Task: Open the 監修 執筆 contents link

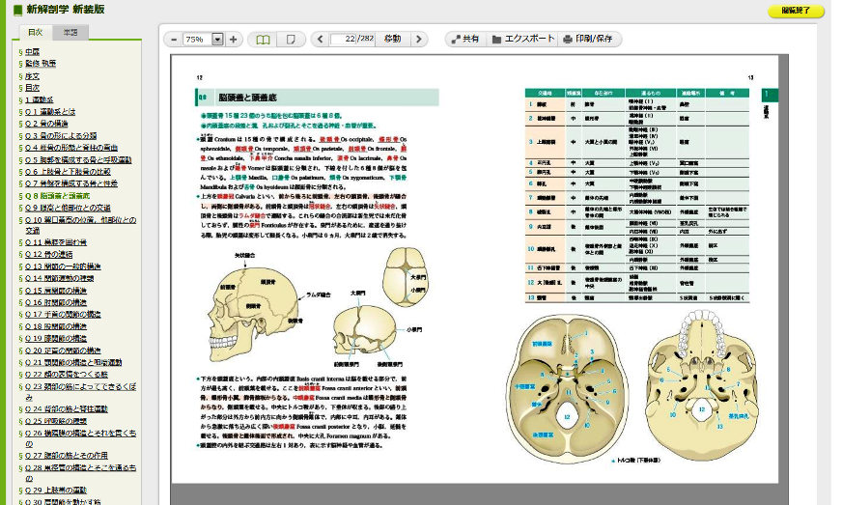Action: (41, 64)
